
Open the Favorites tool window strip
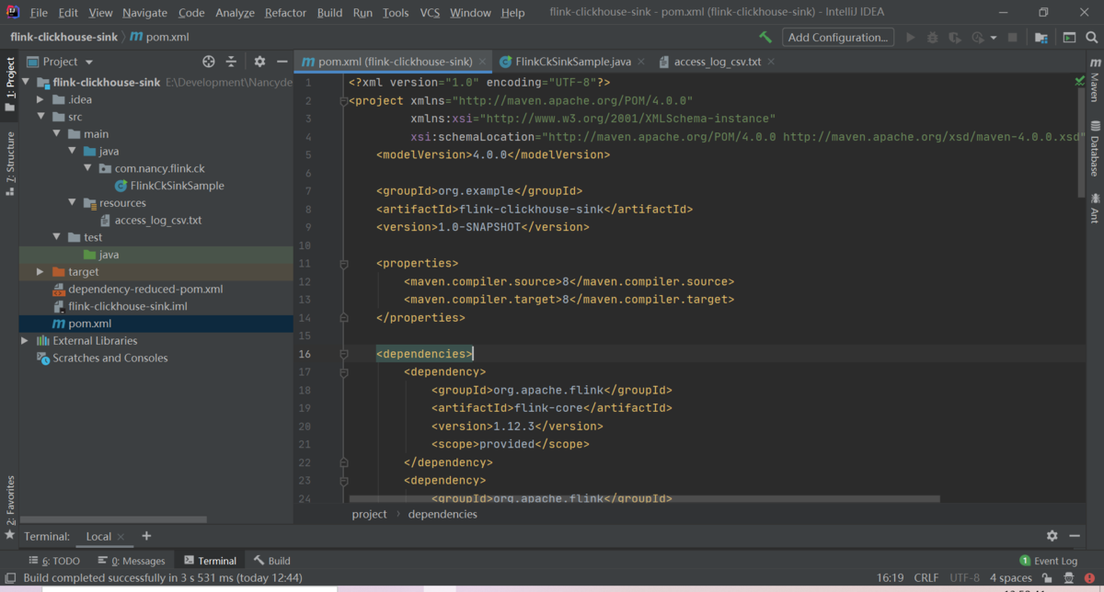pyautogui.click(x=9, y=507)
